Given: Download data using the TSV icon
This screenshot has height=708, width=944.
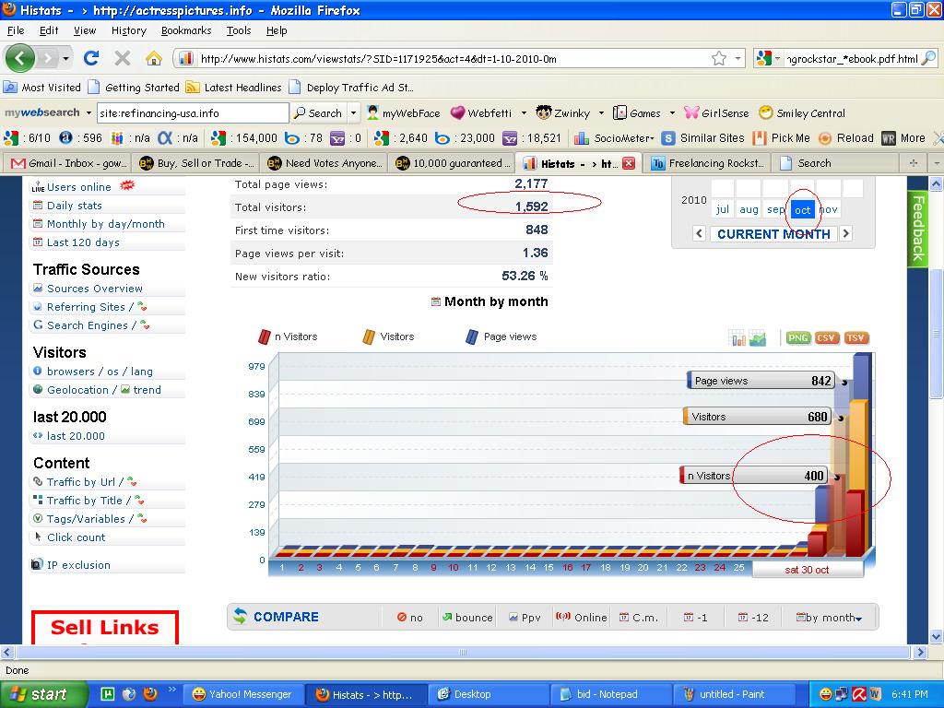Looking at the screenshot, I should click(855, 337).
